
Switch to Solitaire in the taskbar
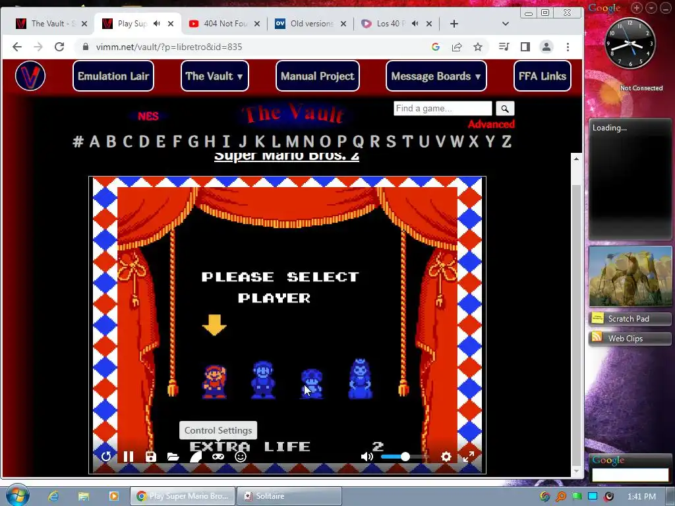[289, 496]
